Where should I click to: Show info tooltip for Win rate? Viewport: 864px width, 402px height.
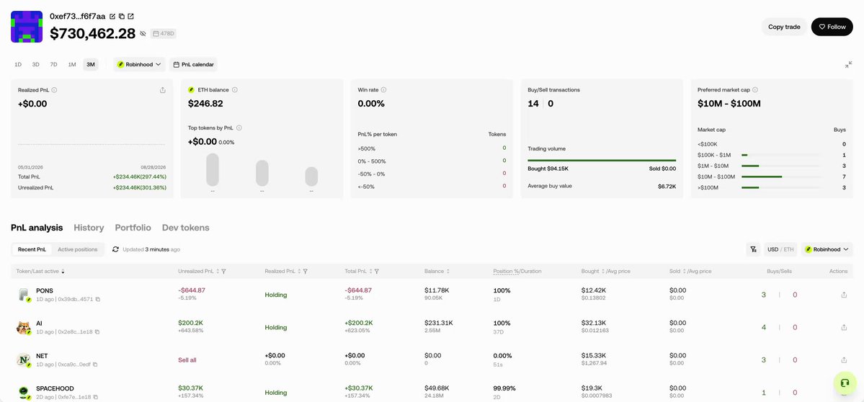click(383, 90)
